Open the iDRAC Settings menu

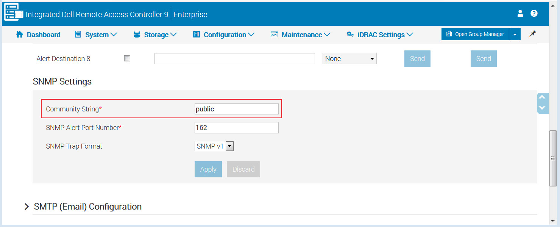point(380,34)
